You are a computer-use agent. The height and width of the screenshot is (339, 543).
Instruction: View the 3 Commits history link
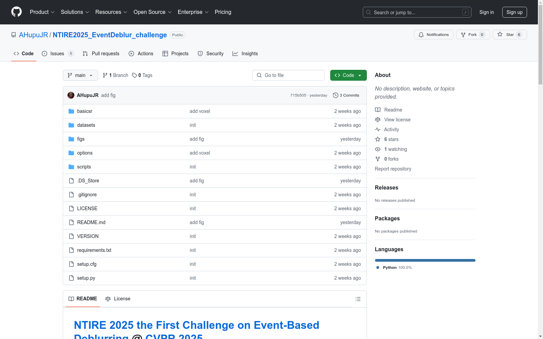coord(346,95)
